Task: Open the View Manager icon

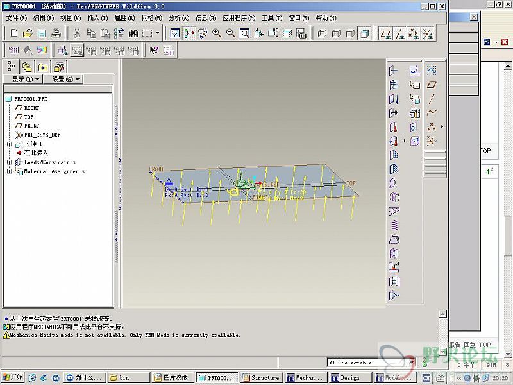Action: (x=301, y=33)
